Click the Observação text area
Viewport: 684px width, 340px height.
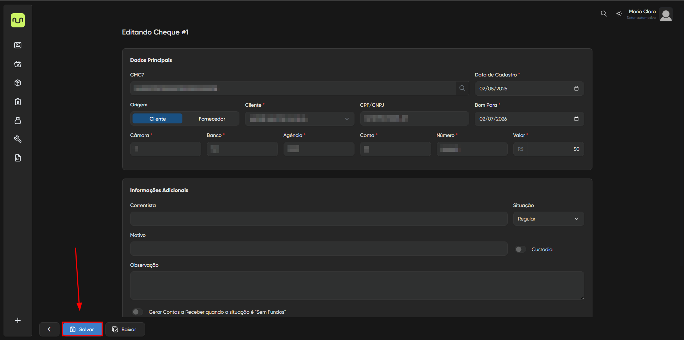(x=357, y=285)
